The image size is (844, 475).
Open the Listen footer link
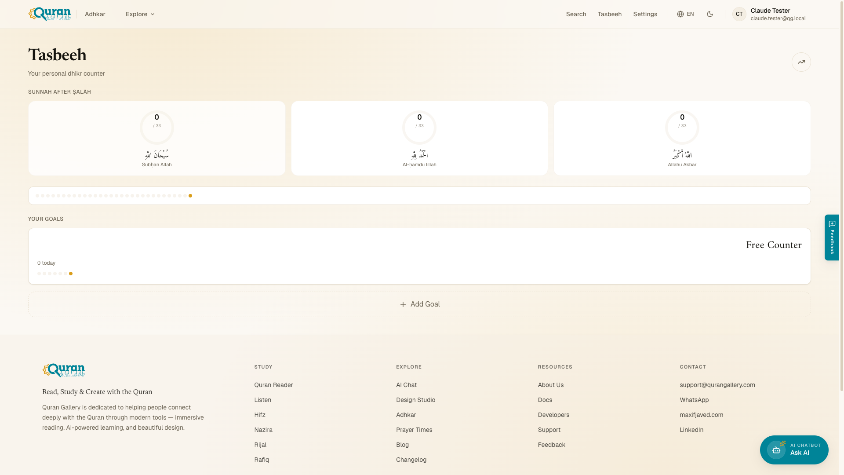pos(263,400)
